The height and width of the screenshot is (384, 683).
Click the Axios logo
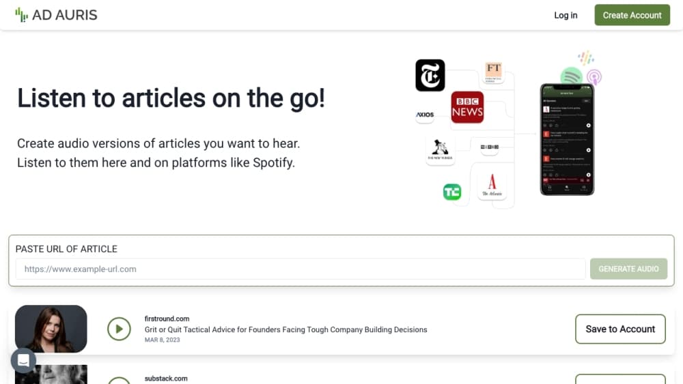tap(425, 115)
